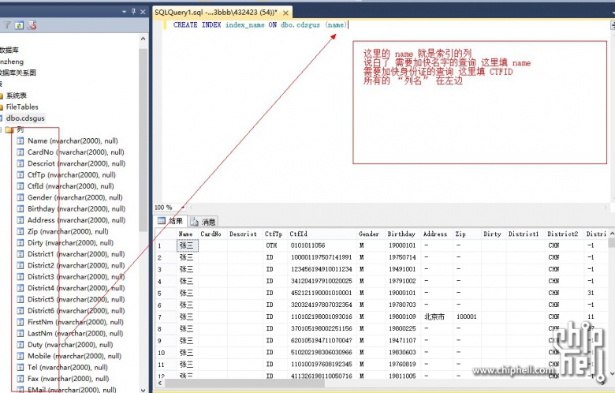Click the Name column header in results
Screen dimensions: 615x393
[187, 234]
